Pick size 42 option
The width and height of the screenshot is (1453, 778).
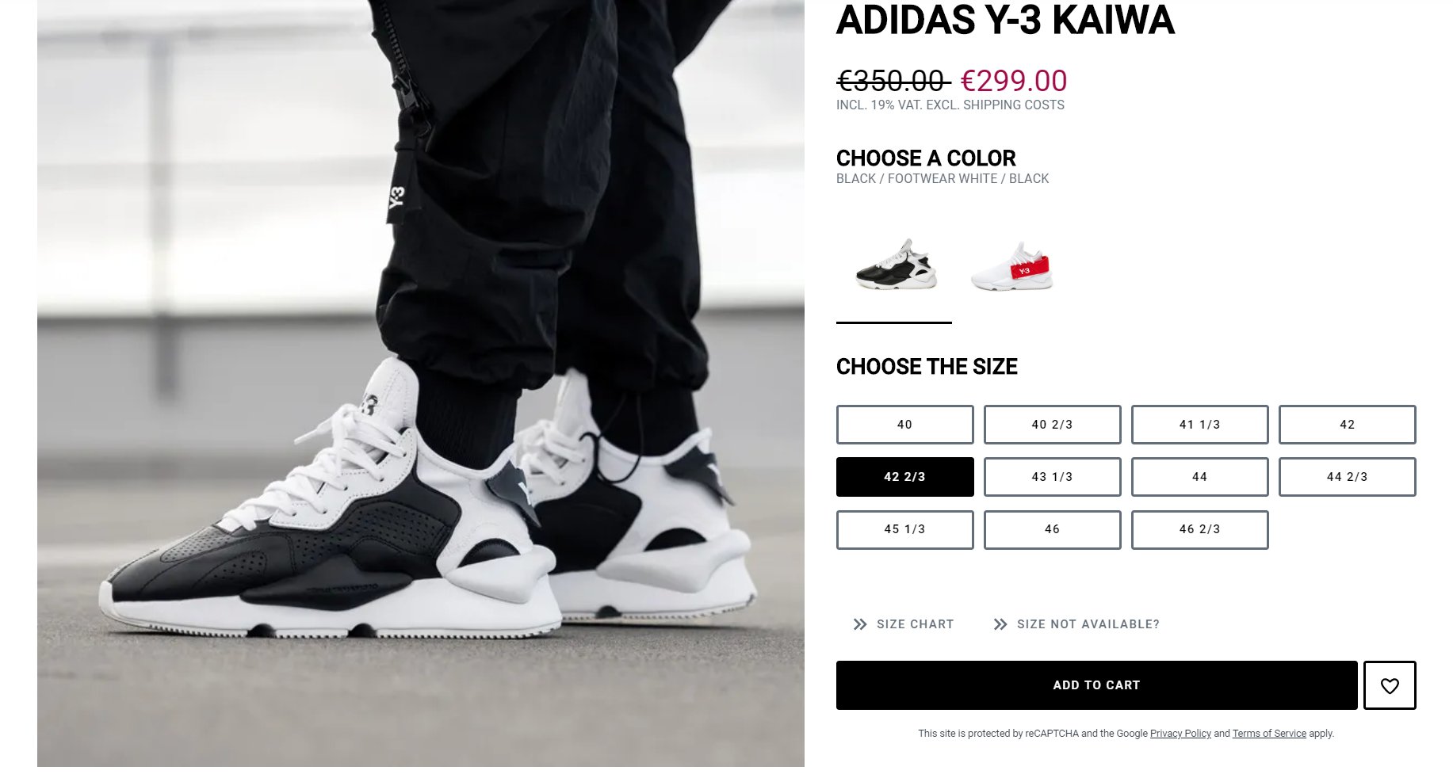[x=1348, y=425]
